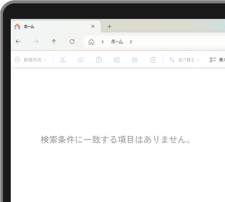Screen dimensions: 225x202
Task: Go forward with the right arrow
Action: [36, 42]
